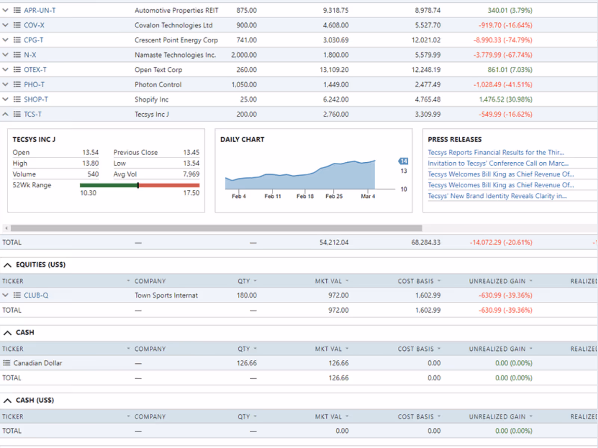This screenshot has width=598, height=448.
Task: Open the row menu icon for PHO-T
Action: tap(17, 85)
